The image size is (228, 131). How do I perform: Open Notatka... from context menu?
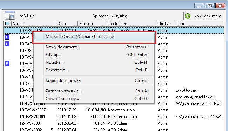(x=94, y=62)
